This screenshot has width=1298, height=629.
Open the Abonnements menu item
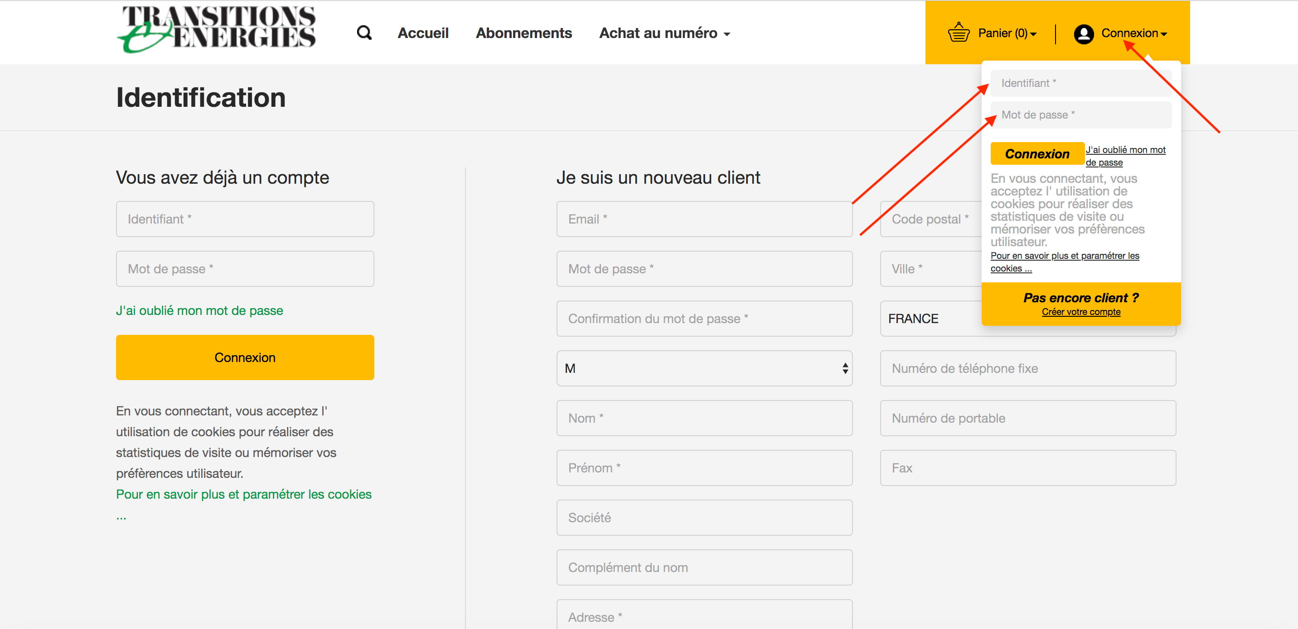[523, 33]
